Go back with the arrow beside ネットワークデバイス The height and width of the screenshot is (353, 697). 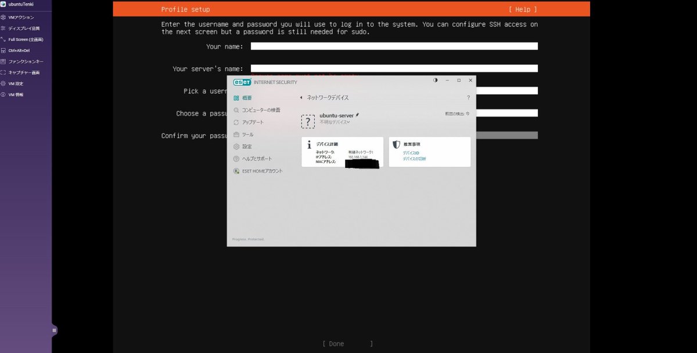301,97
